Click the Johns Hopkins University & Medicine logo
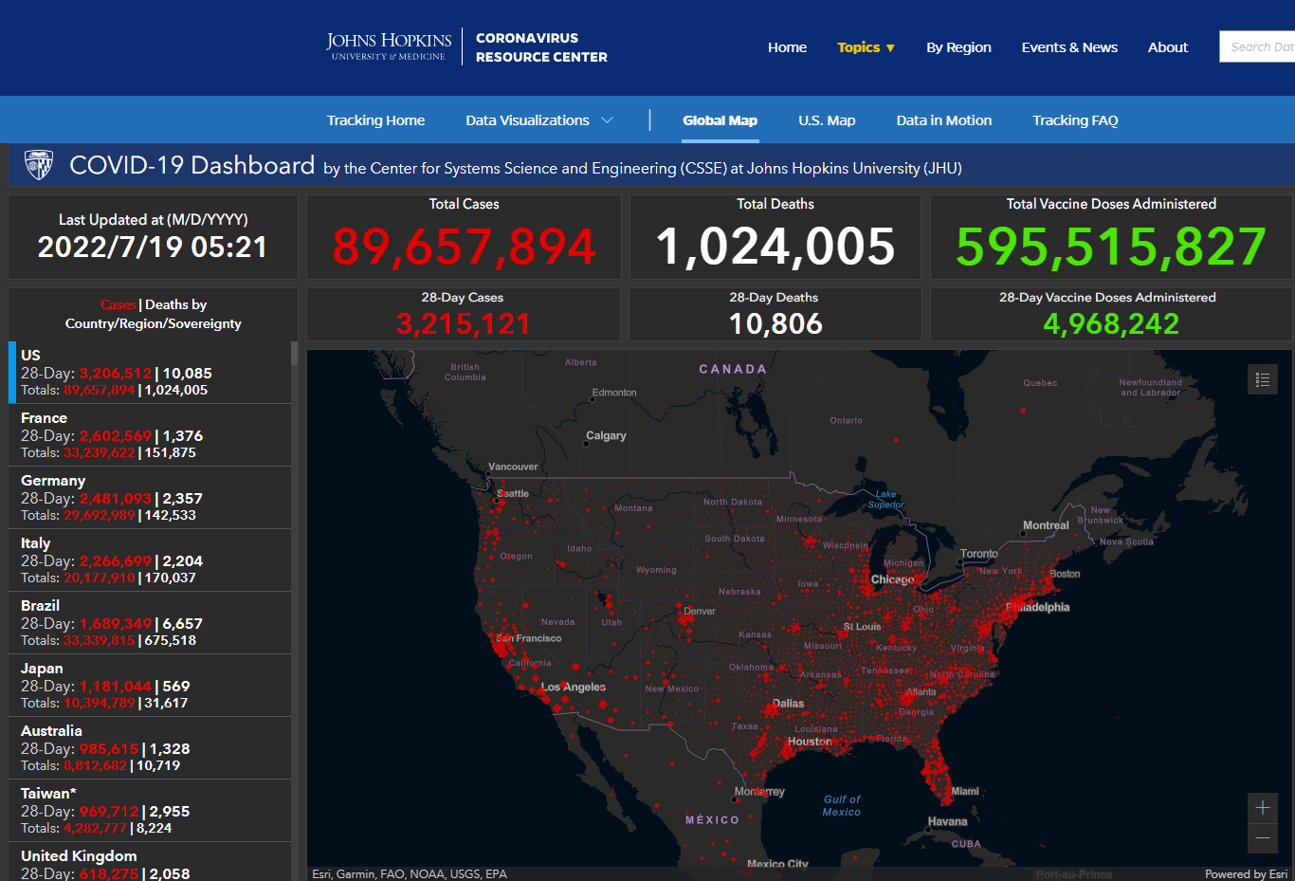This screenshot has height=881, width=1295. pos(389,46)
